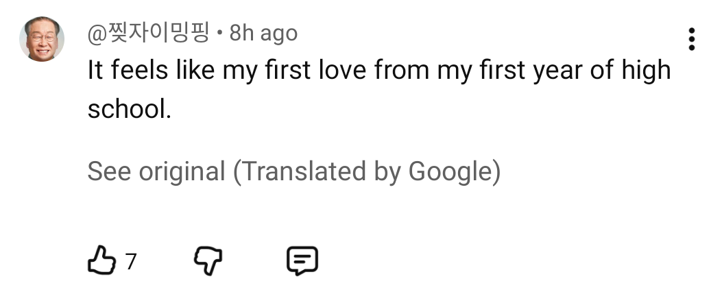Show original untranslated comment text

(293, 171)
